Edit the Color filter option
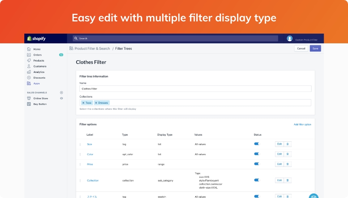The height and width of the screenshot is (198, 348). coord(280,154)
